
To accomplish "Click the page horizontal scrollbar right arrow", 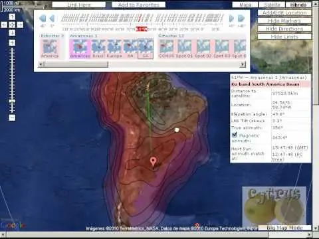I will click(310, 234).
